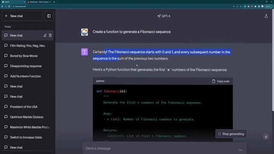Click the user avatar beside the prompt
The height and width of the screenshot is (154, 274).
point(84,32)
